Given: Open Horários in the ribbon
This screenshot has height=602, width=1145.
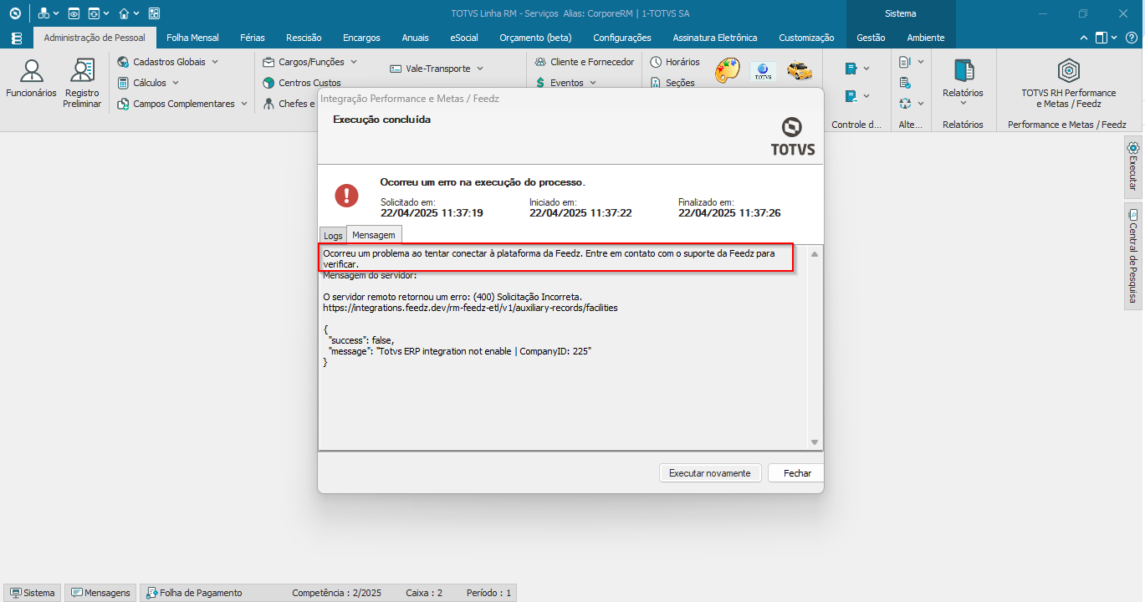Looking at the screenshot, I should (675, 62).
